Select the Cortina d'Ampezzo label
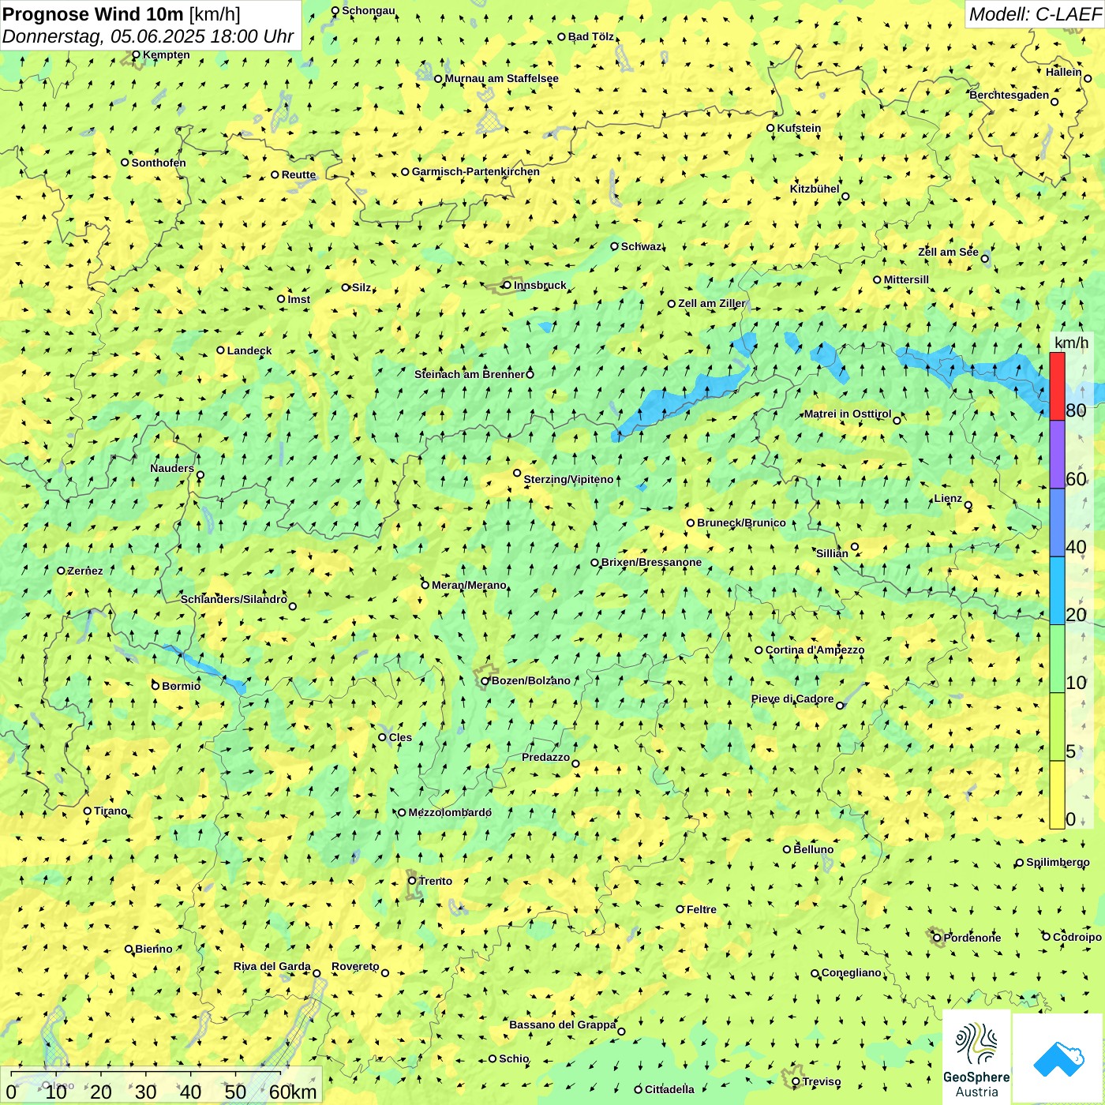Viewport: 1105px width, 1105px height. coord(815,650)
